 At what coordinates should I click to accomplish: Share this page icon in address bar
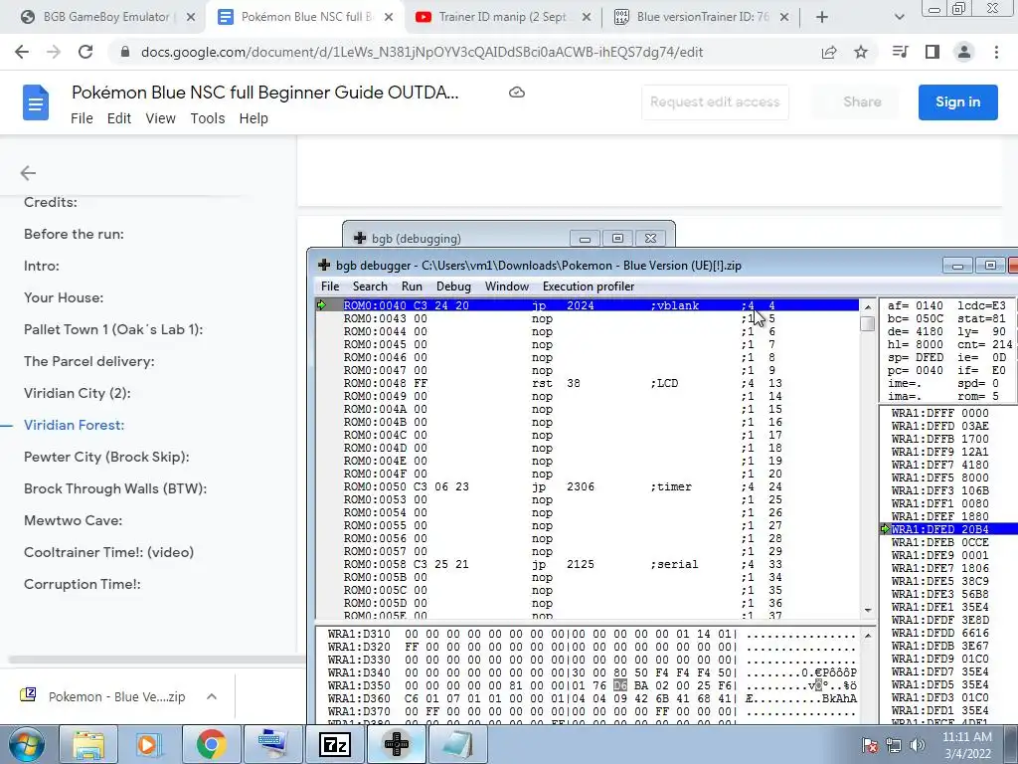tap(829, 53)
